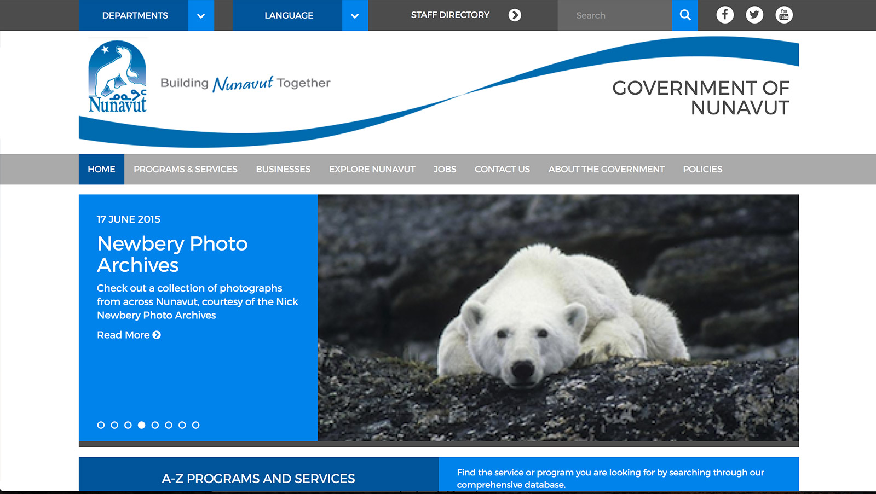
Task: Select the first carousel slide dot
Action: (101, 425)
